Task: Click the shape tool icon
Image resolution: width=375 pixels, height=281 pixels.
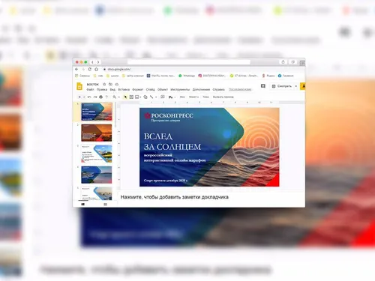Action: [x=145, y=97]
